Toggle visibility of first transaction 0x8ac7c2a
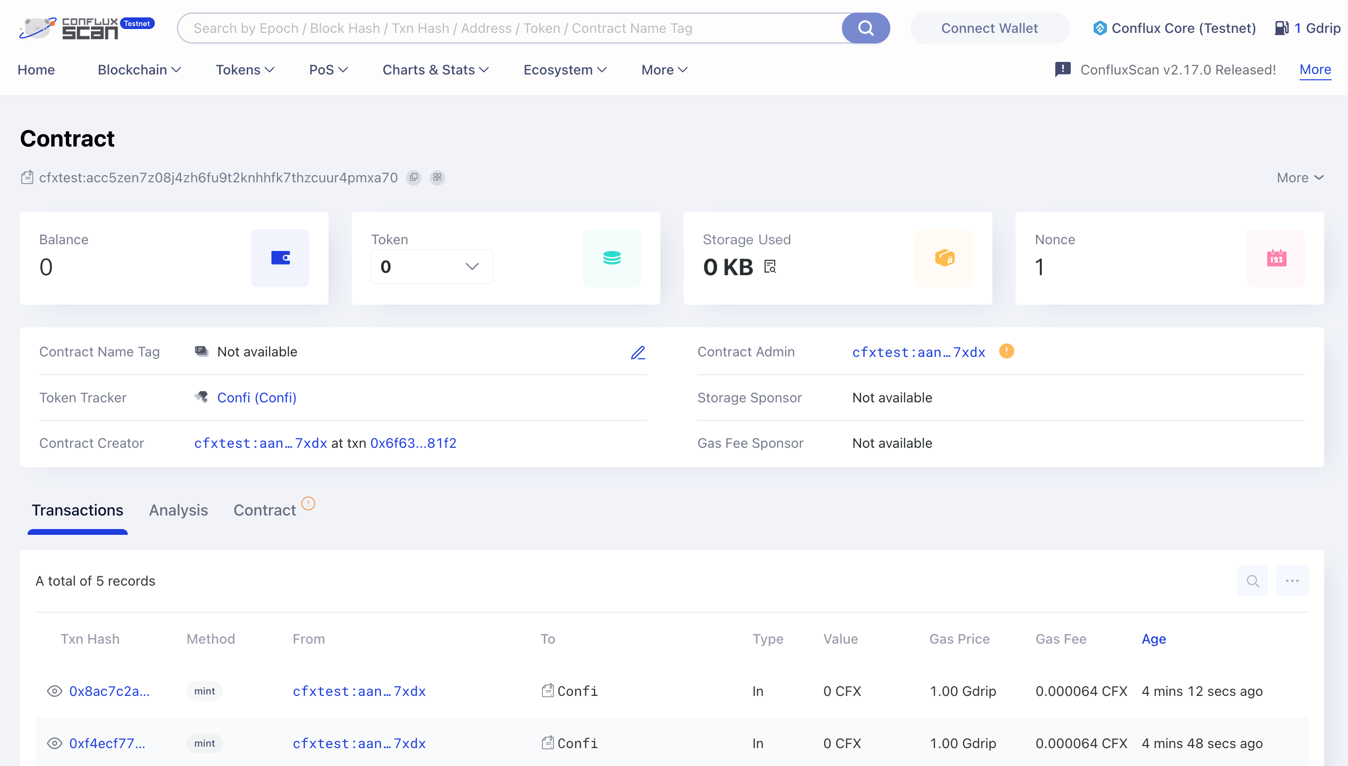 click(x=56, y=691)
